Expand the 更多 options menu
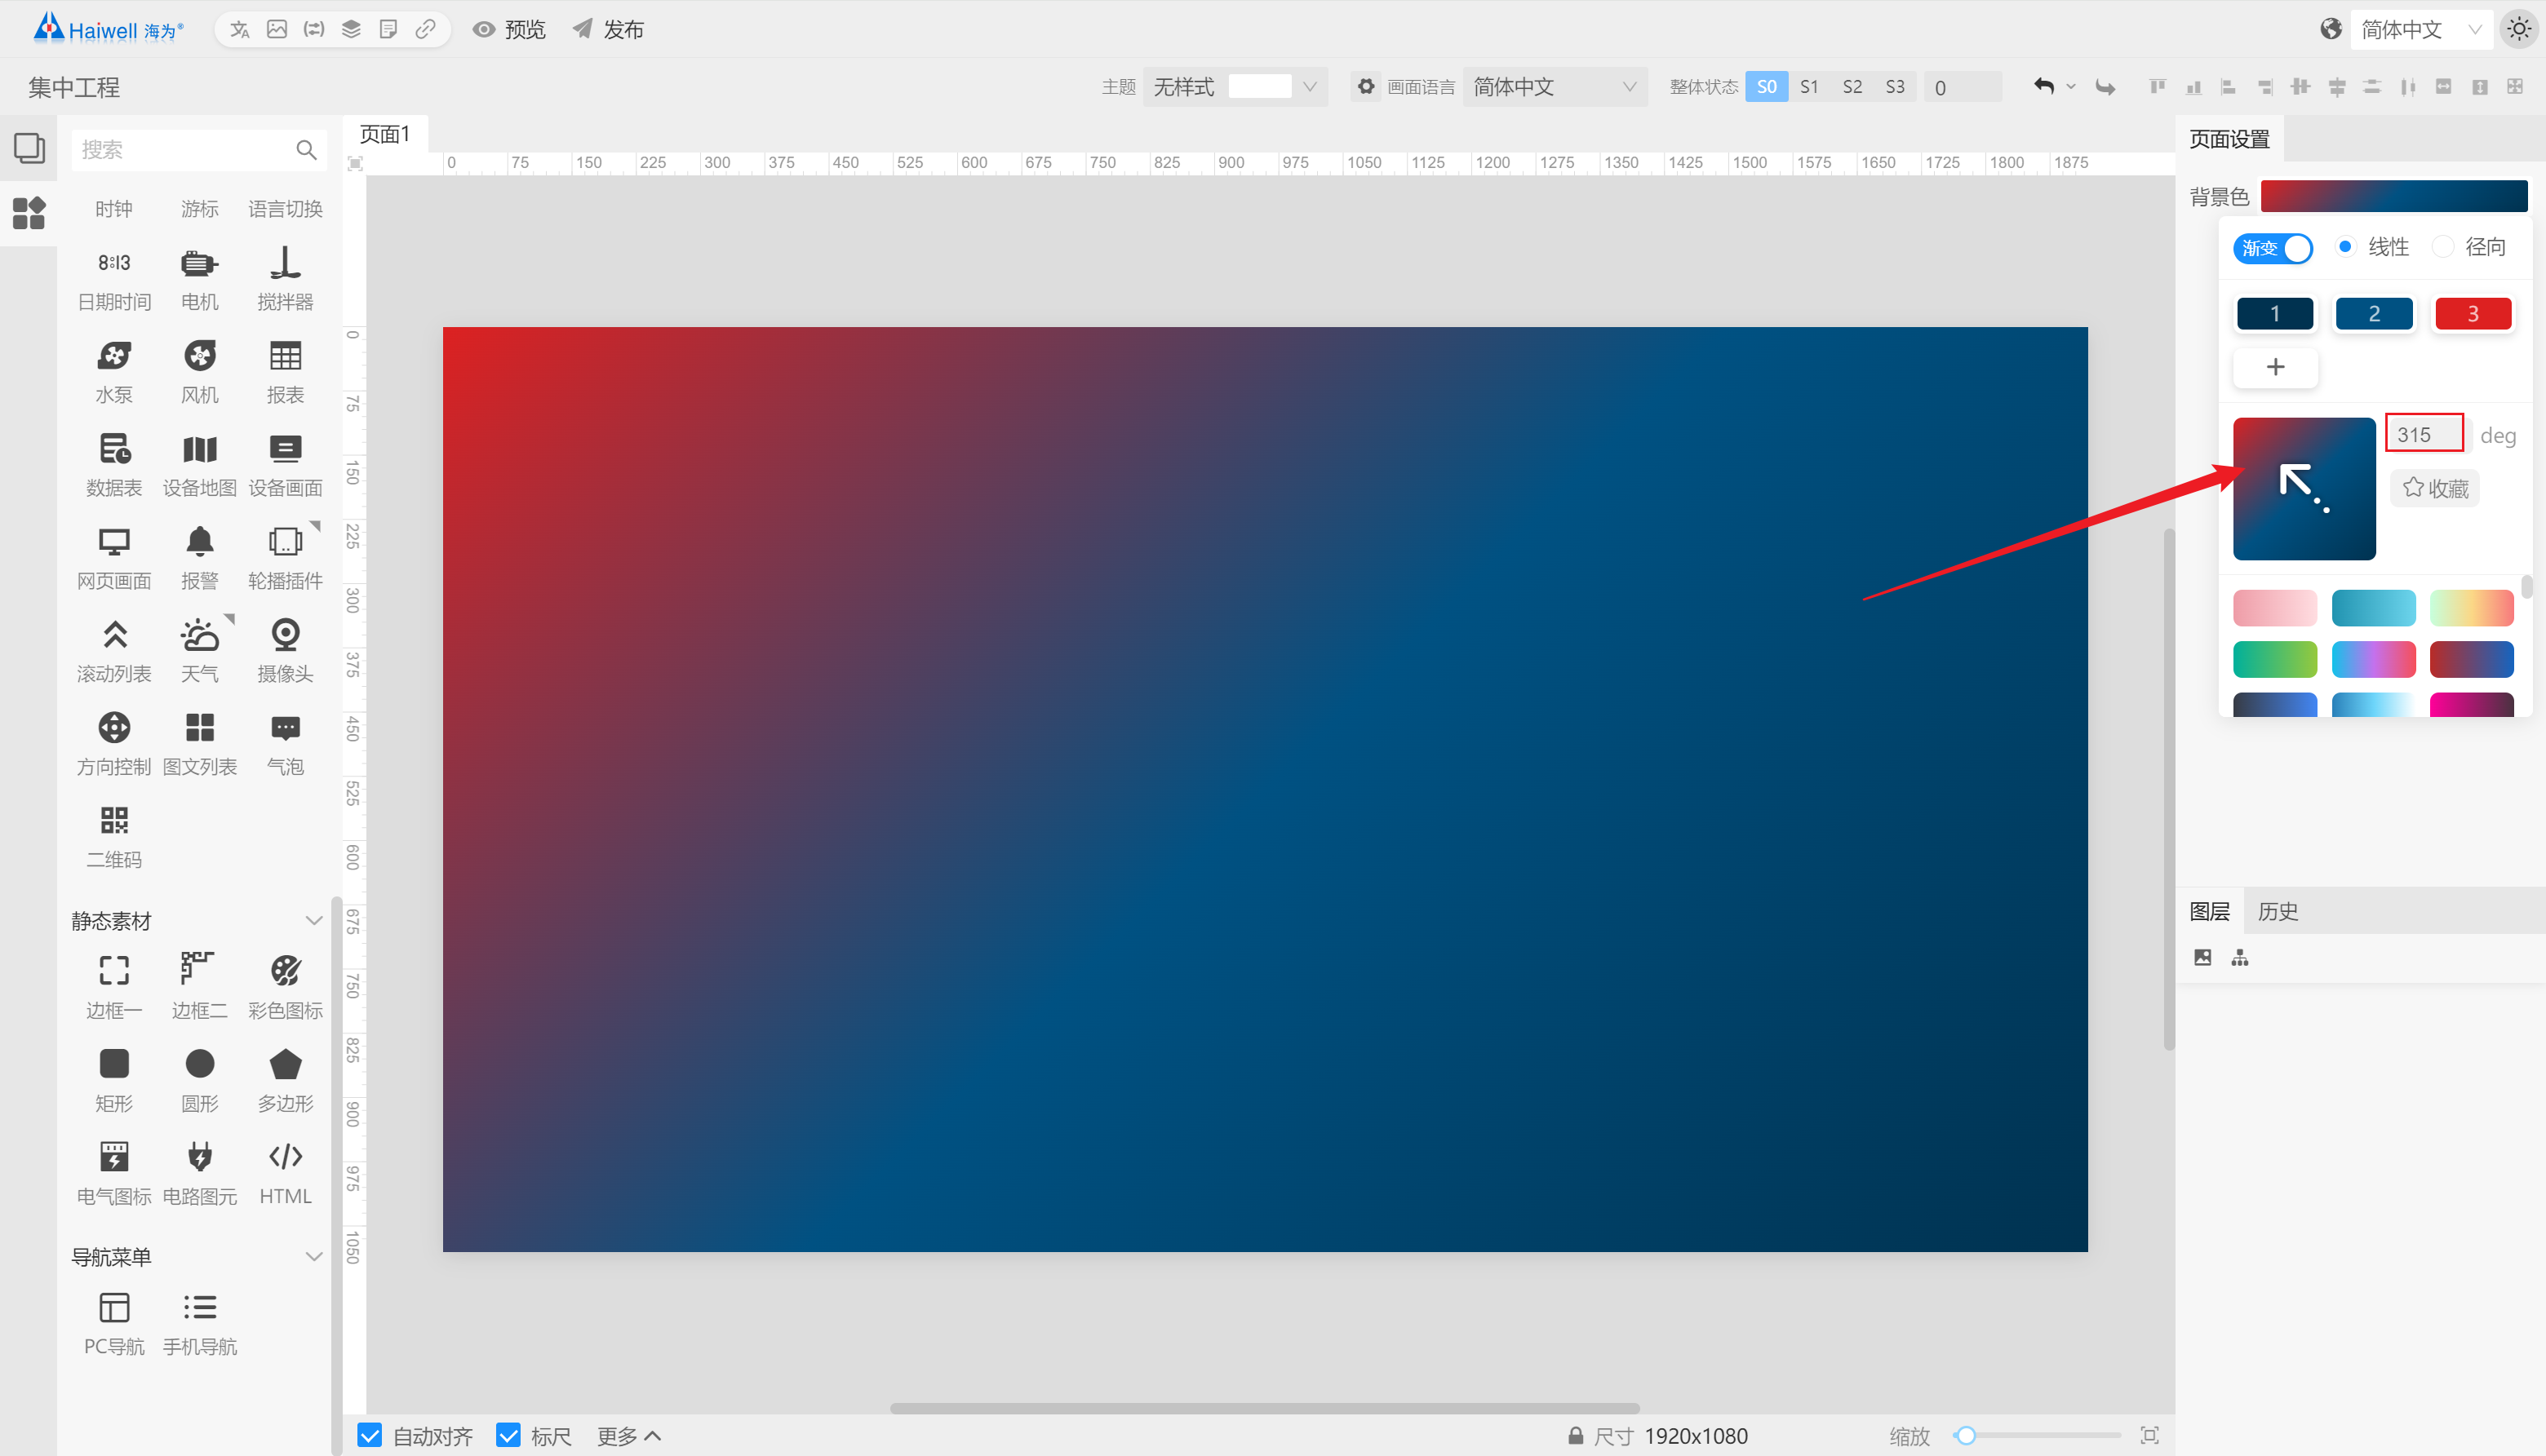The width and height of the screenshot is (2546, 1456). pyautogui.click(x=629, y=1436)
